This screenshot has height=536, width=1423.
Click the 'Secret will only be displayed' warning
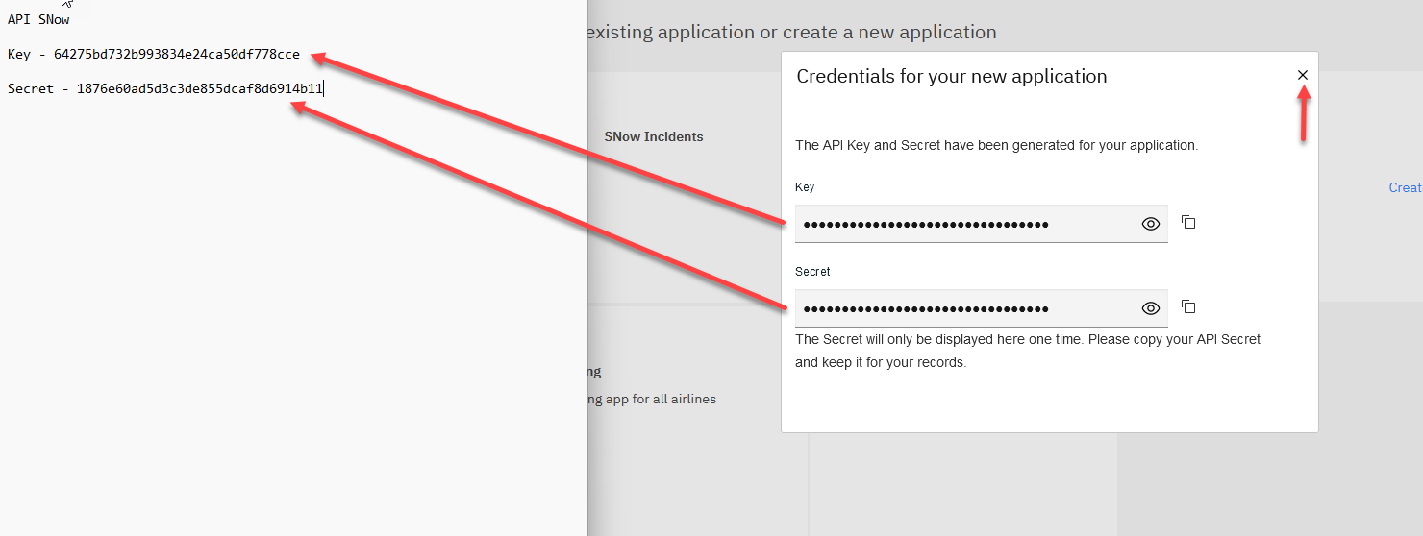1027,340
